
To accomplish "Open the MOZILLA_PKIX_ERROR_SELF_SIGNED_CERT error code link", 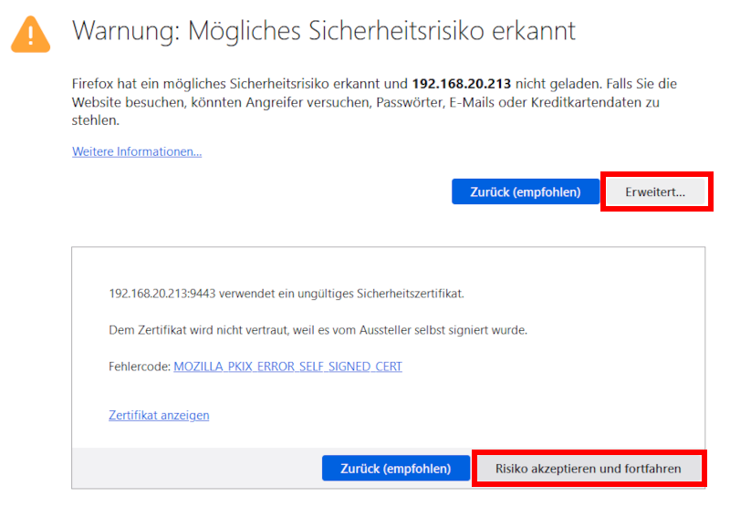I will (x=287, y=367).
